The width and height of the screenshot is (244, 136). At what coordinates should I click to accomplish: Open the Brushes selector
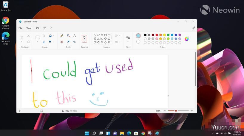tap(84, 39)
